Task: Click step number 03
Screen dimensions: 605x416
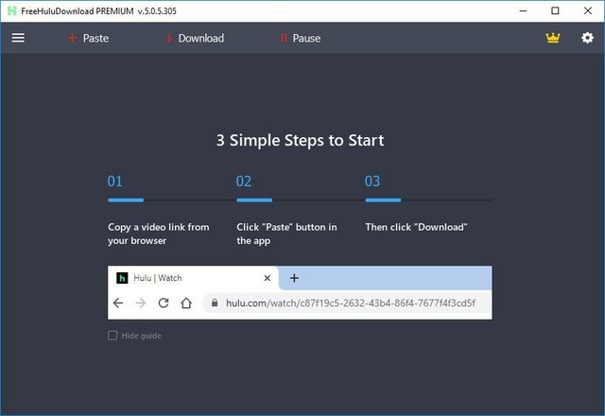Action: click(372, 182)
